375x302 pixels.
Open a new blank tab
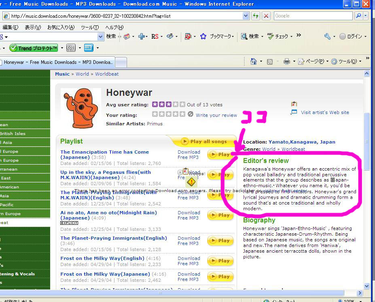[x=121, y=63]
